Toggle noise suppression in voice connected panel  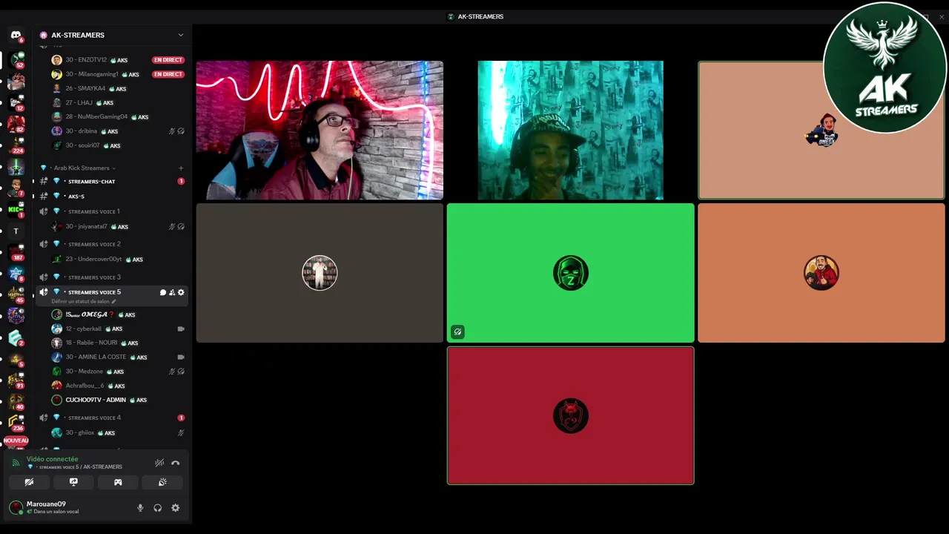tap(159, 463)
